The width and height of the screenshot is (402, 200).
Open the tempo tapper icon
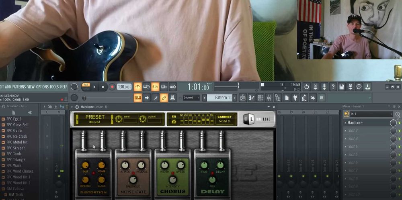pos(304,98)
